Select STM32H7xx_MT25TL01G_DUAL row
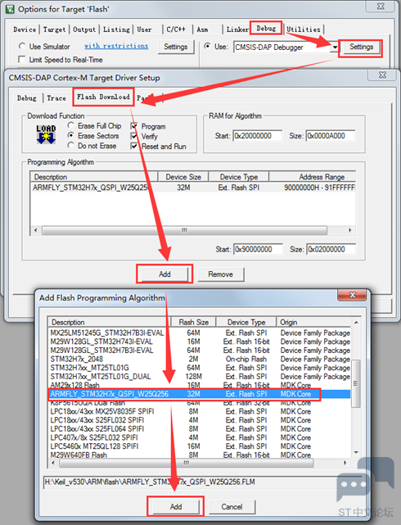This screenshot has height=525, width=401. click(x=200, y=376)
